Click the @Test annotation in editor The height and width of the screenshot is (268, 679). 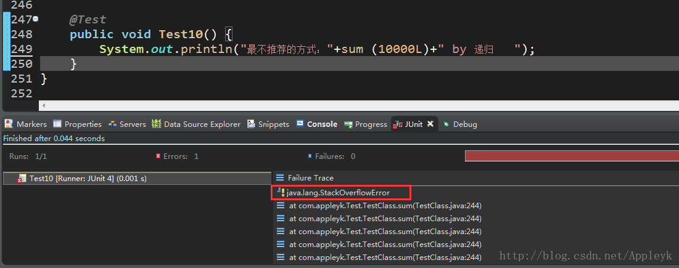click(x=88, y=20)
